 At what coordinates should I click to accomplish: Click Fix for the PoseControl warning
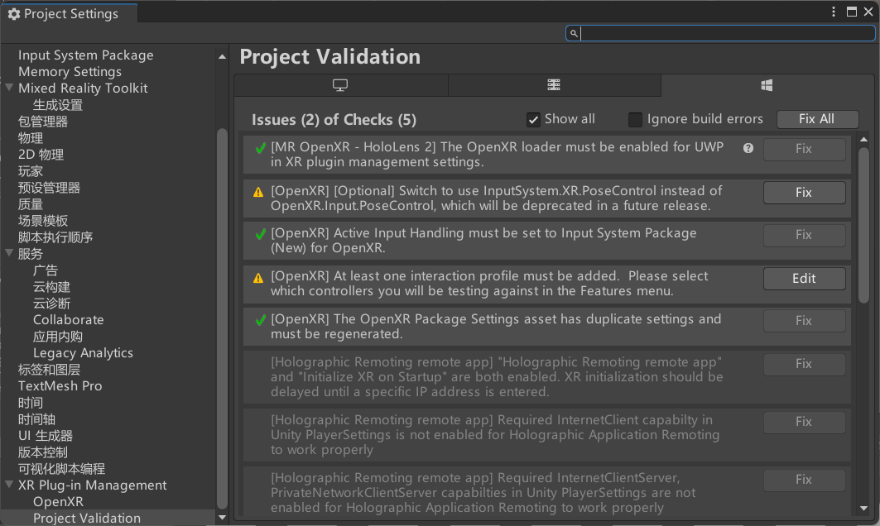(x=804, y=193)
